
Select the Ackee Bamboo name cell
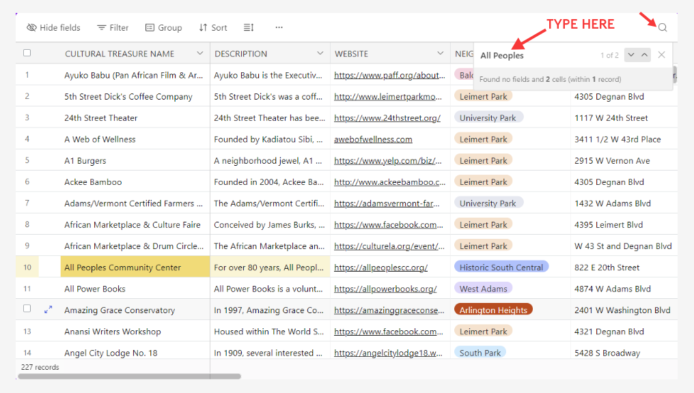coord(135,181)
